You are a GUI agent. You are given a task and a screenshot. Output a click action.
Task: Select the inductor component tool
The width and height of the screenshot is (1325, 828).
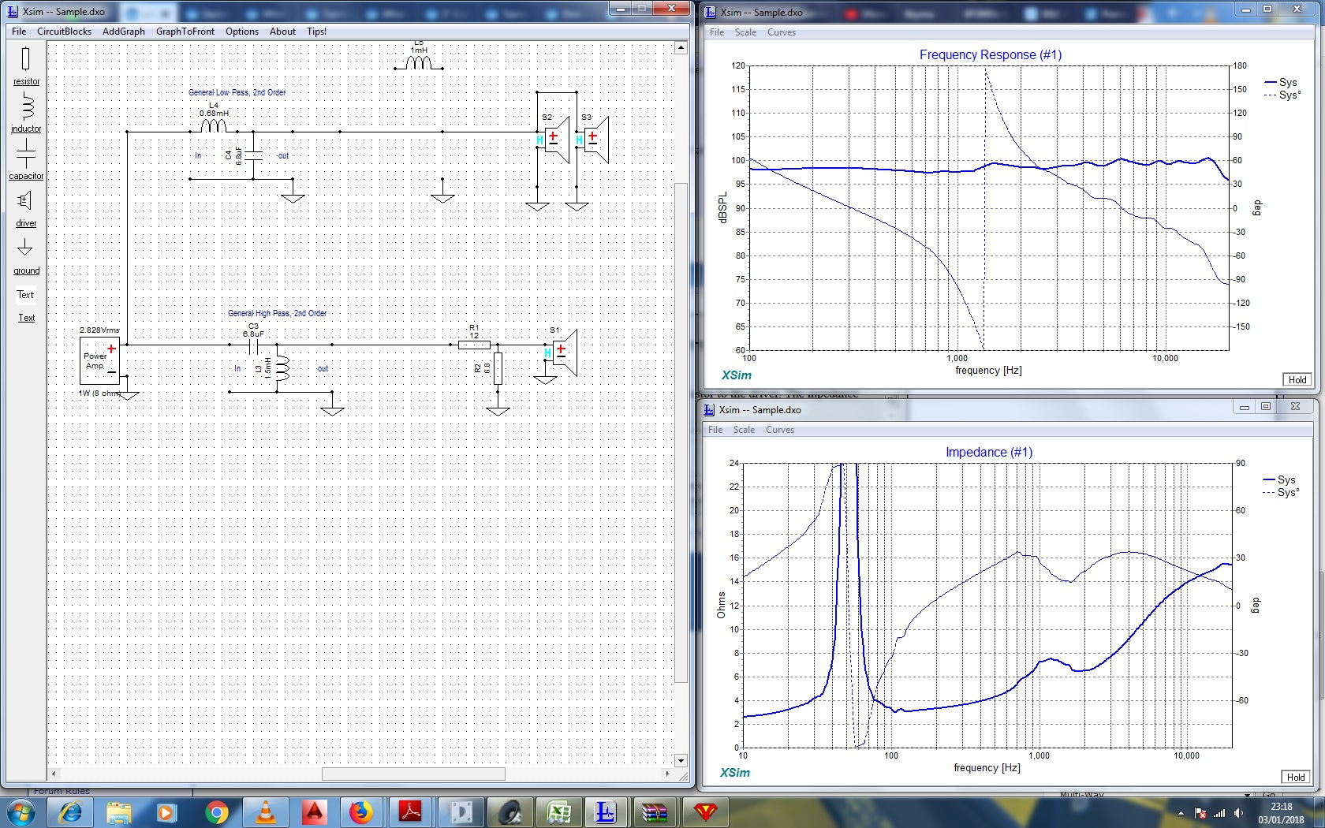(26, 113)
